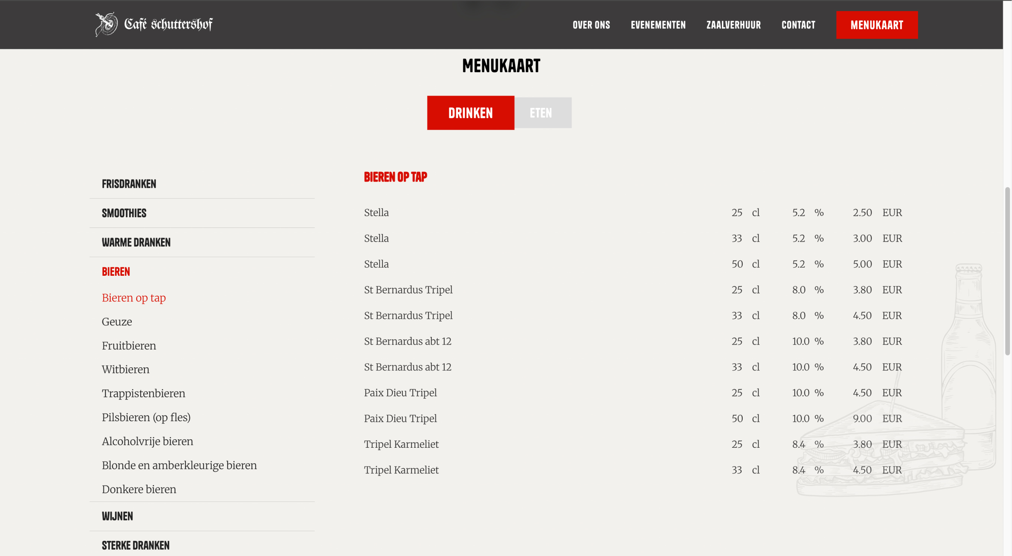
Task: Select the Drinken tab
Action: (470, 113)
